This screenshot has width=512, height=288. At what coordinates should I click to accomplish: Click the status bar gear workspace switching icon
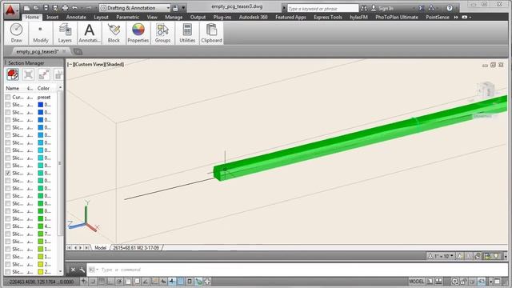[x=455, y=282]
